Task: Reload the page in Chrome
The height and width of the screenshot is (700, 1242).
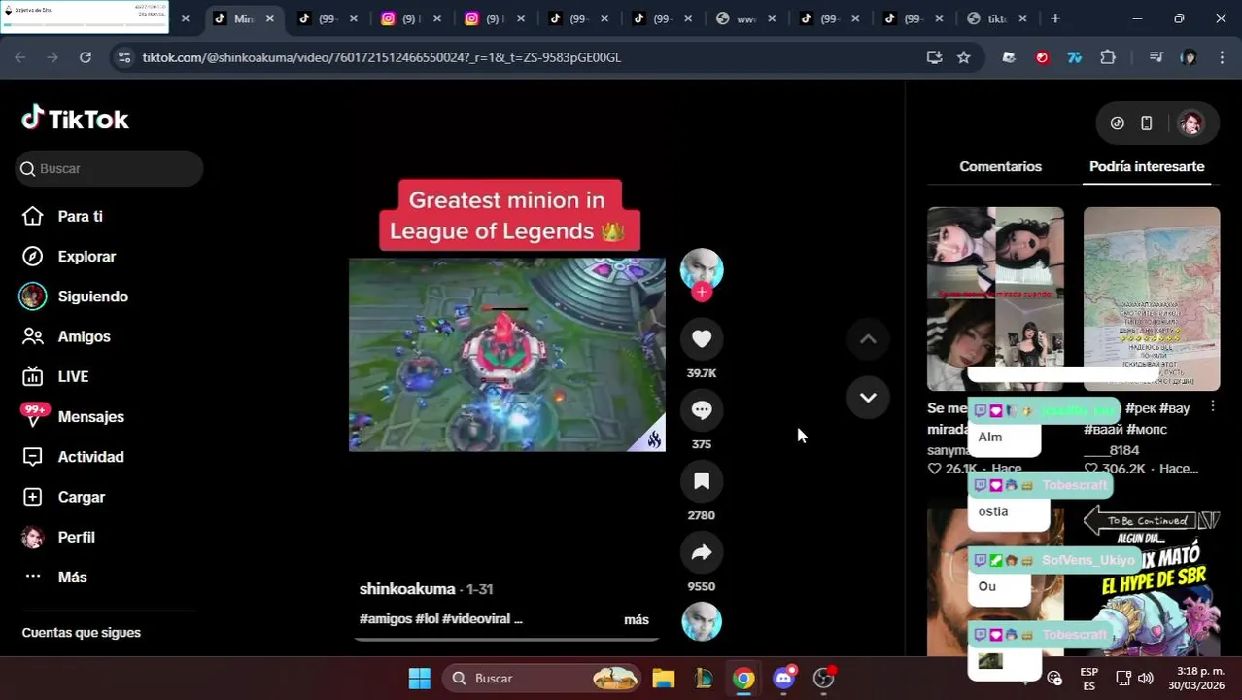Action: [x=86, y=57]
